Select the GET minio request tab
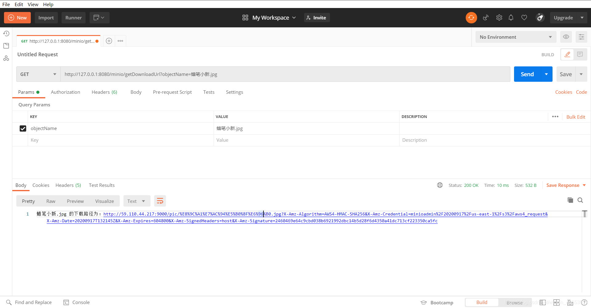Screen dimensions: 591x308 coord(58,41)
